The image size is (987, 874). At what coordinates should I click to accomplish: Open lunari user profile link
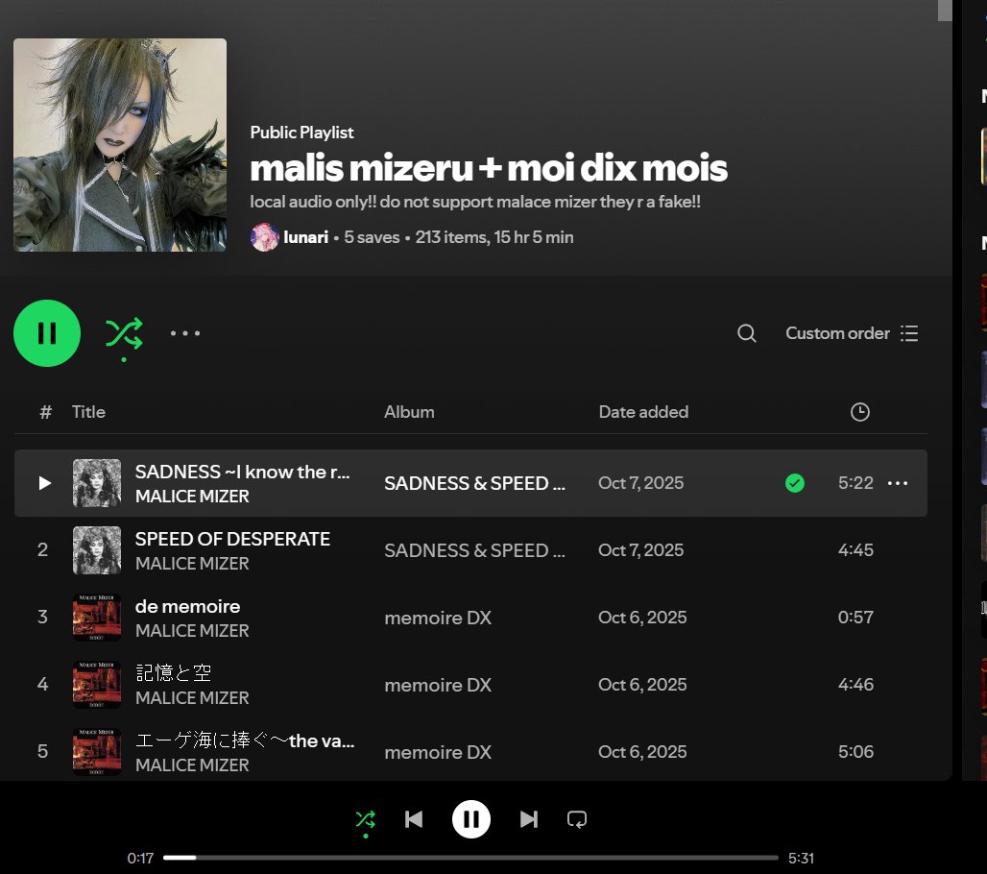305,237
